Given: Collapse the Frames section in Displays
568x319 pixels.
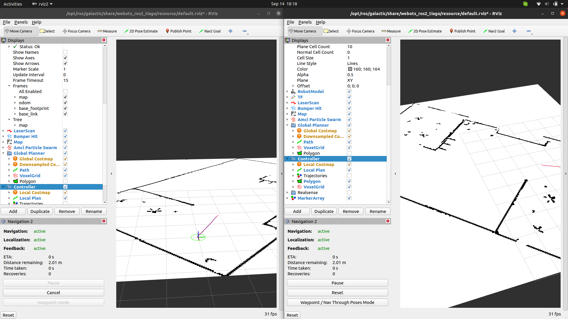Looking at the screenshot, I should tap(9, 86).
